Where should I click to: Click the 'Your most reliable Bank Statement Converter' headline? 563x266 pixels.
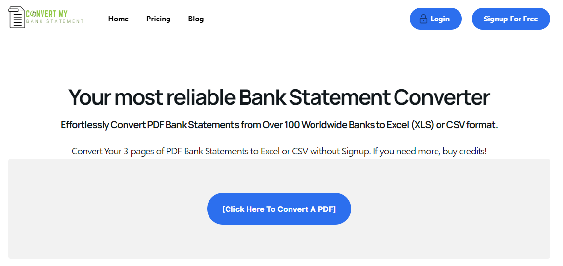pyautogui.click(x=279, y=97)
